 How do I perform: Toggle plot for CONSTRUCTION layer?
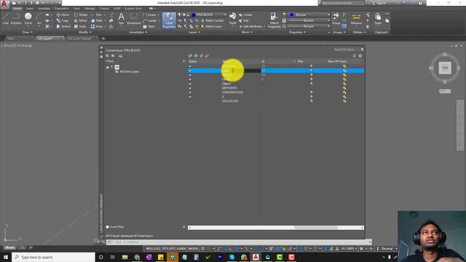pos(311,92)
